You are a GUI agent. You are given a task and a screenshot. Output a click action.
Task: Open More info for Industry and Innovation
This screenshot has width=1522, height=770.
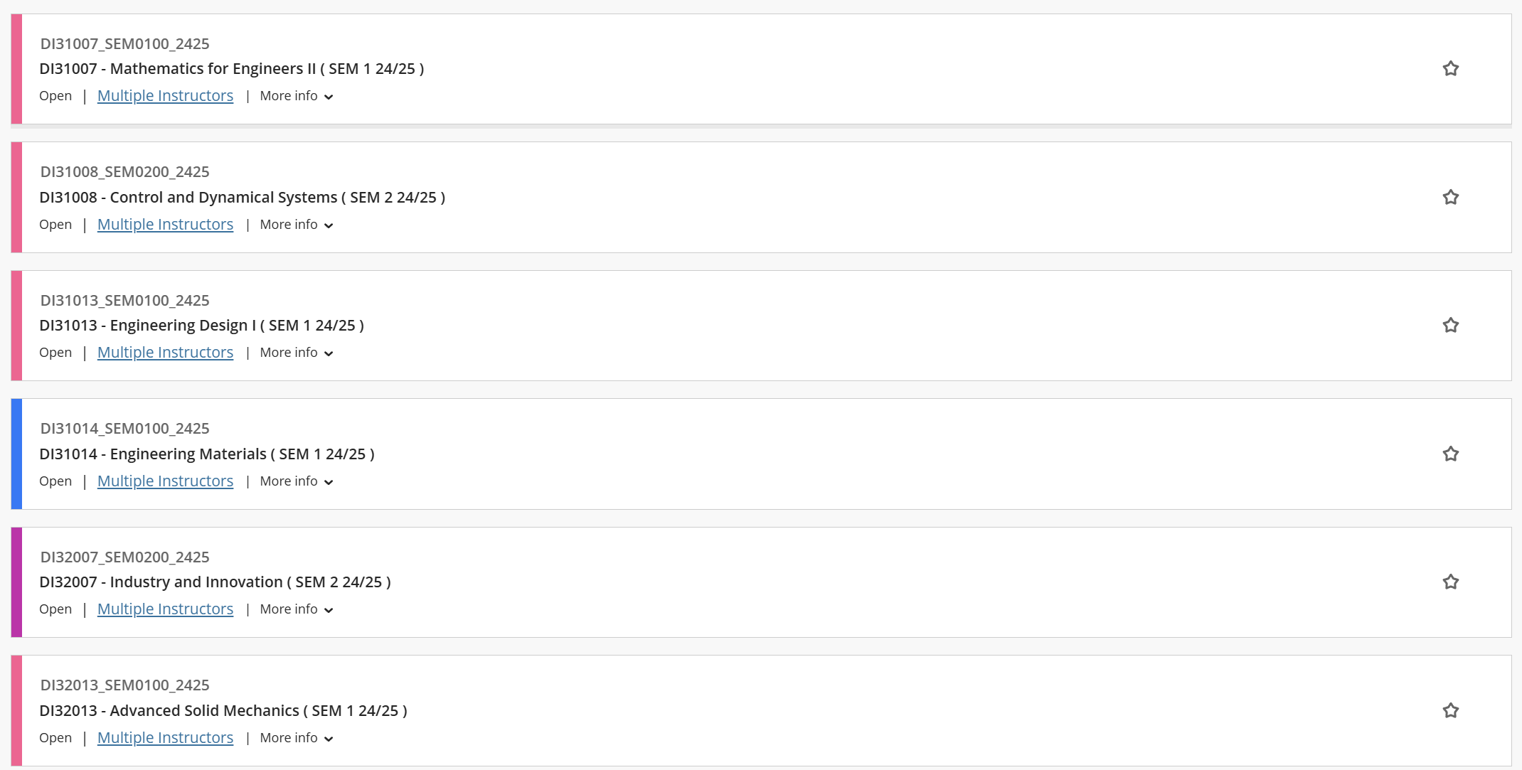point(296,609)
